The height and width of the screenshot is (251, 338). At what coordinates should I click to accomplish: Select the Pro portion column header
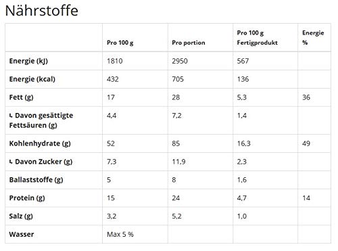coord(189,43)
